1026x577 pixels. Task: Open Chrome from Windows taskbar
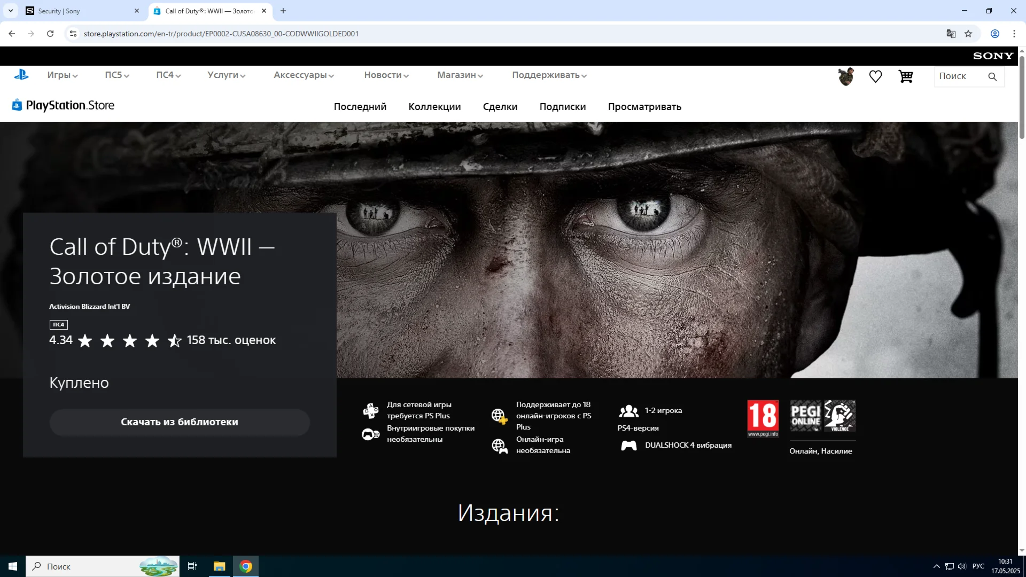tap(246, 566)
